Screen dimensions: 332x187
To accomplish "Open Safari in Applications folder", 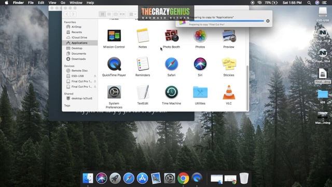I will pyautogui.click(x=172, y=63).
